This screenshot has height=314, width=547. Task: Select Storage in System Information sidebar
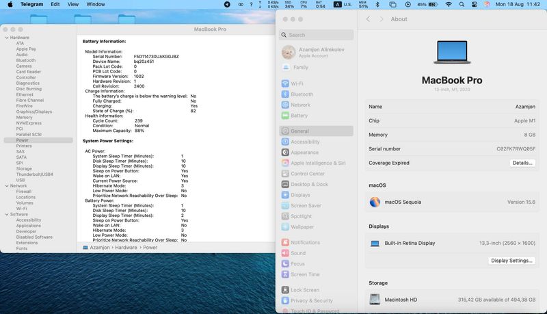(x=24, y=169)
